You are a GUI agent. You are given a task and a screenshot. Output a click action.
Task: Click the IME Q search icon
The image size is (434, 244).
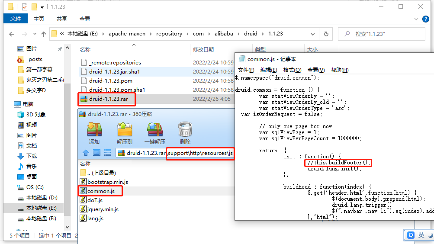coord(411,235)
